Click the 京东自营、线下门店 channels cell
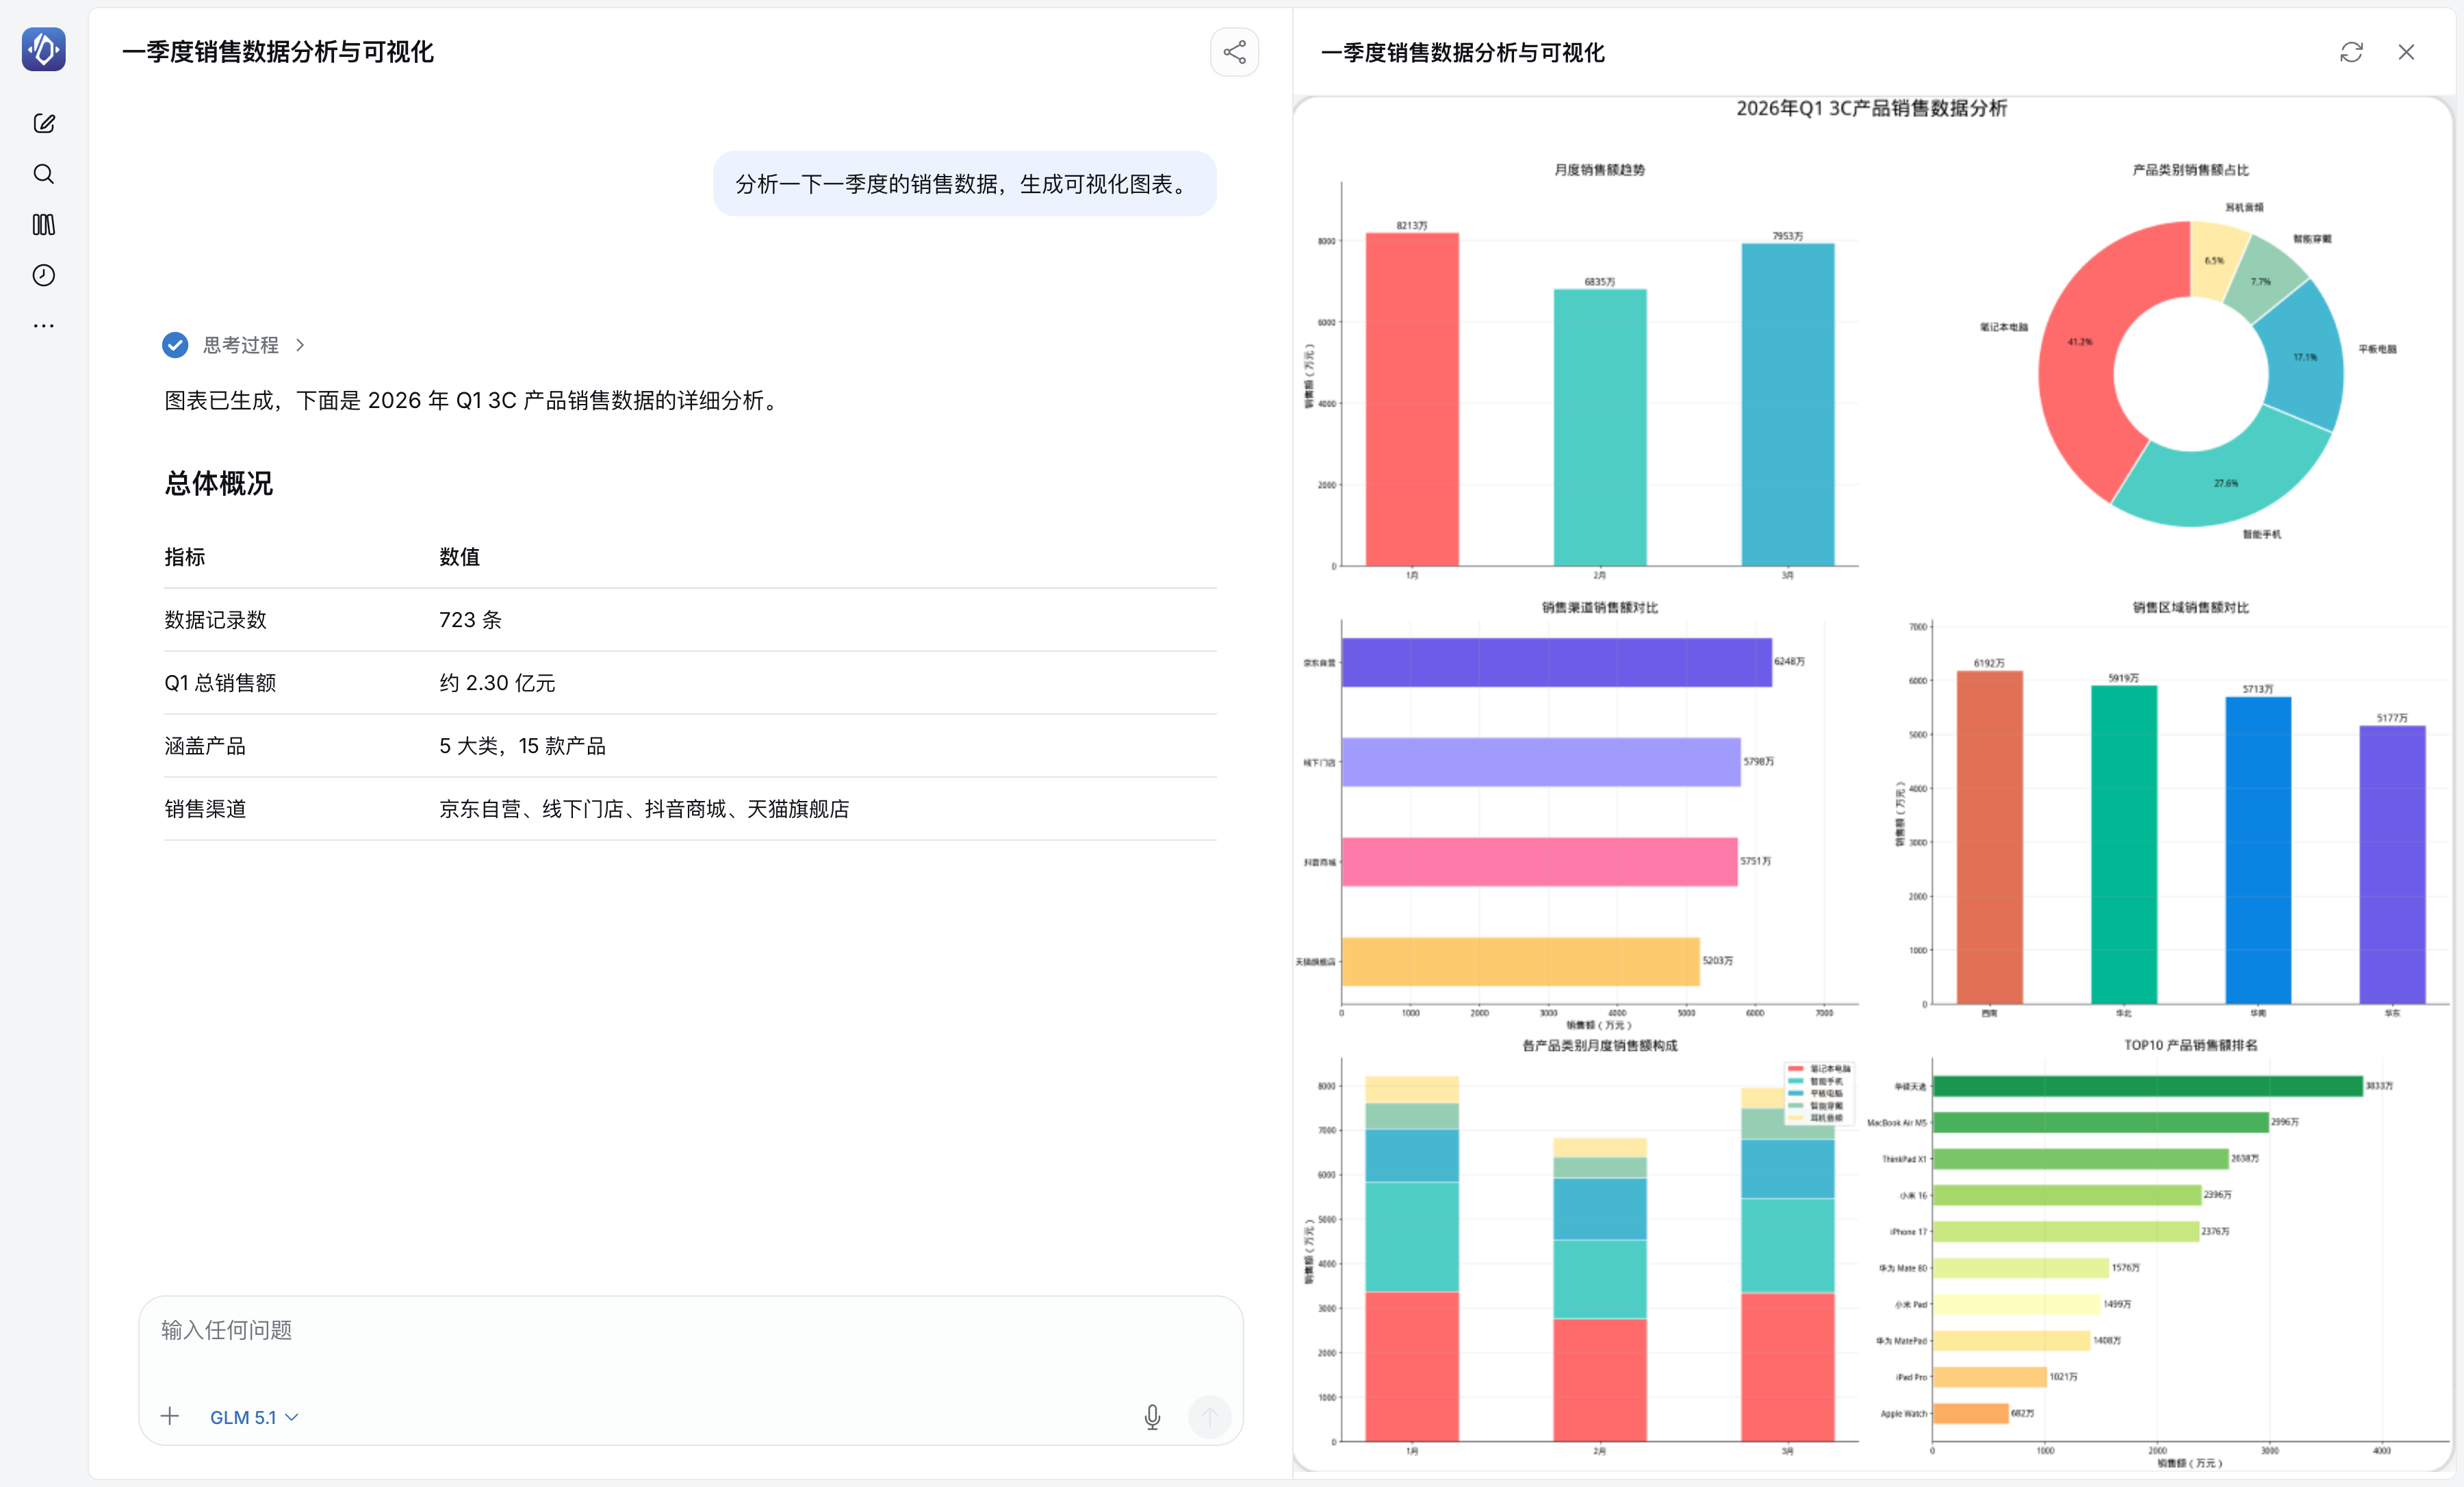 click(644, 809)
